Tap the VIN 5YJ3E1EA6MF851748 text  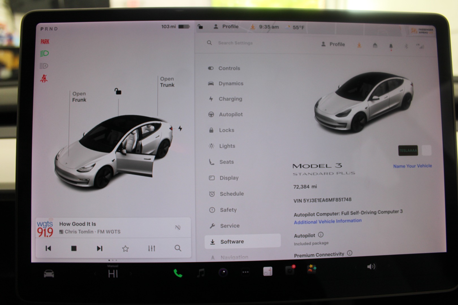(x=323, y=200)
